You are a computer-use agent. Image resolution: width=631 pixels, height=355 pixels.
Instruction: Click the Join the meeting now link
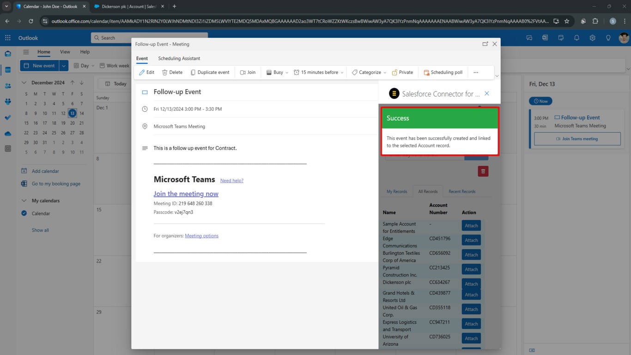tap(186, 194)
